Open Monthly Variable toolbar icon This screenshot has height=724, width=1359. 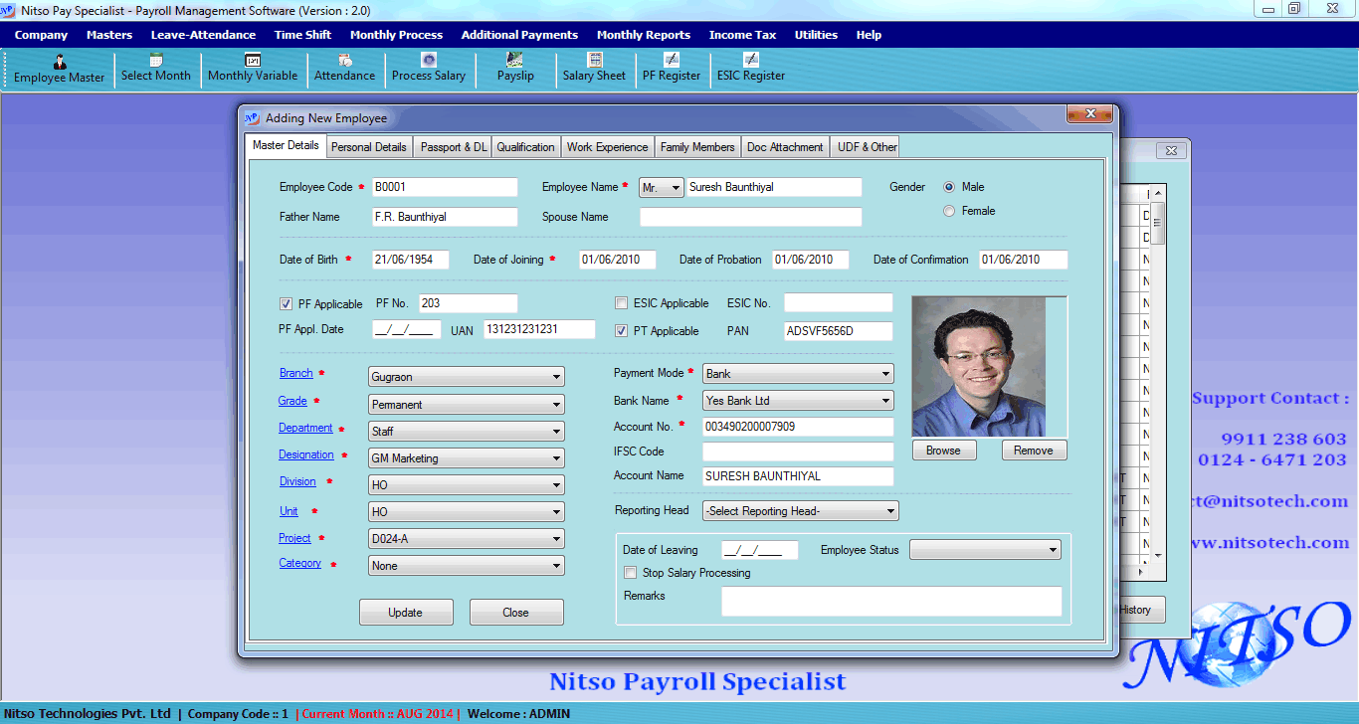(x=253, y=69)
